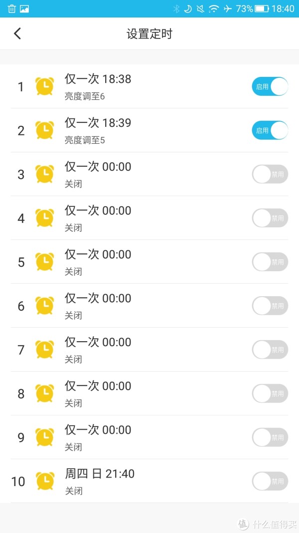Tap the number 5 row label
Image resolution: width=299 pixels, height=533 pixels.
(21, 262)
